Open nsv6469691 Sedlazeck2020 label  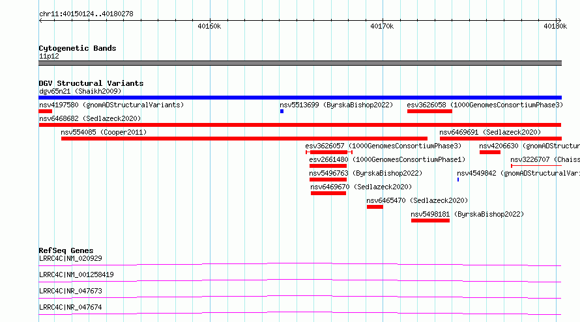point(490,132)
